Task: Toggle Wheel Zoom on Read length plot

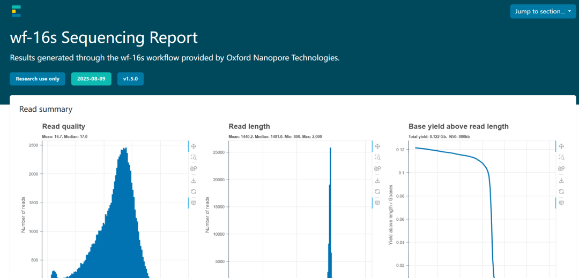Action: click(377, 168)
